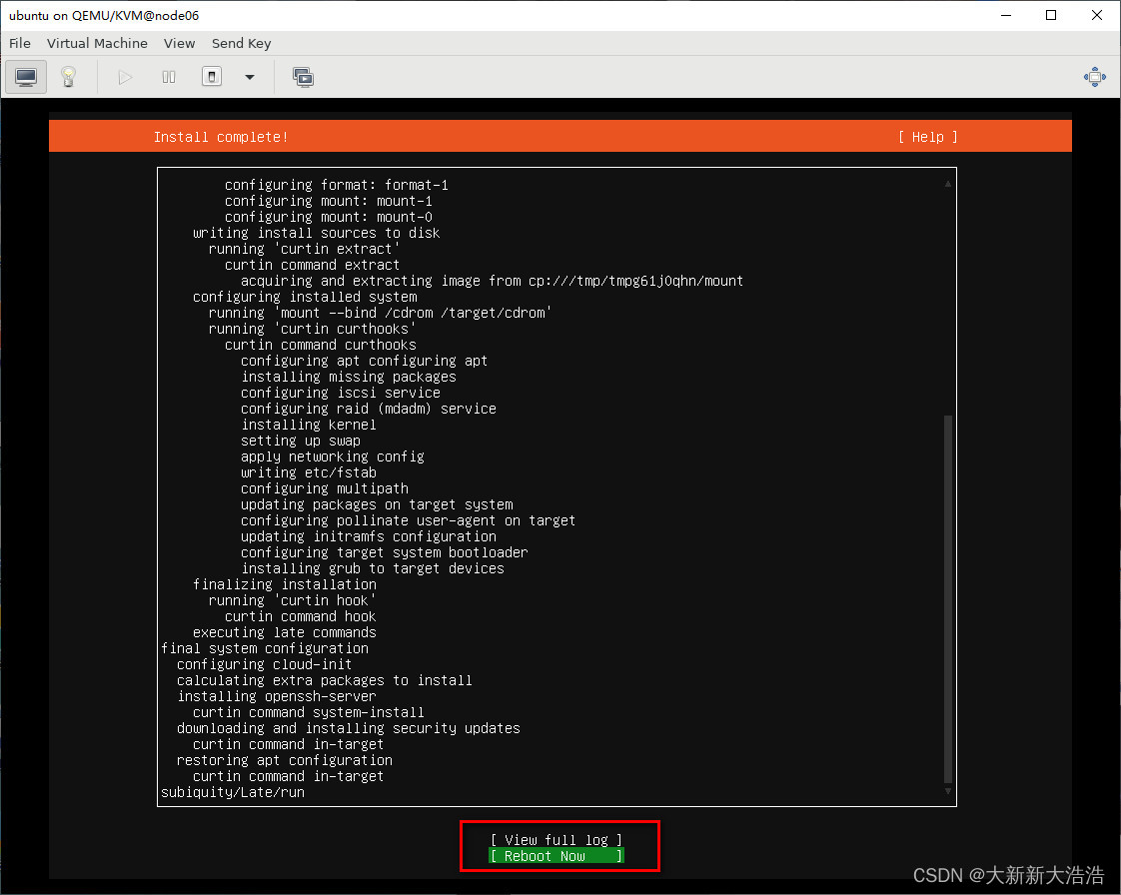Select View full log button
This screenshot has width=1121, height=895.
click(557, 840)
